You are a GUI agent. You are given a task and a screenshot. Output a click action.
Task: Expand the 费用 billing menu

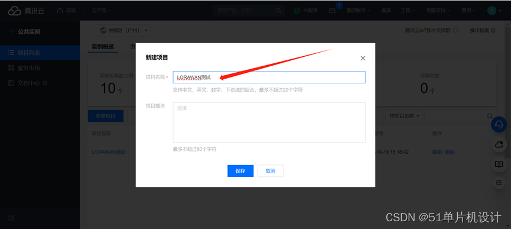468,11
